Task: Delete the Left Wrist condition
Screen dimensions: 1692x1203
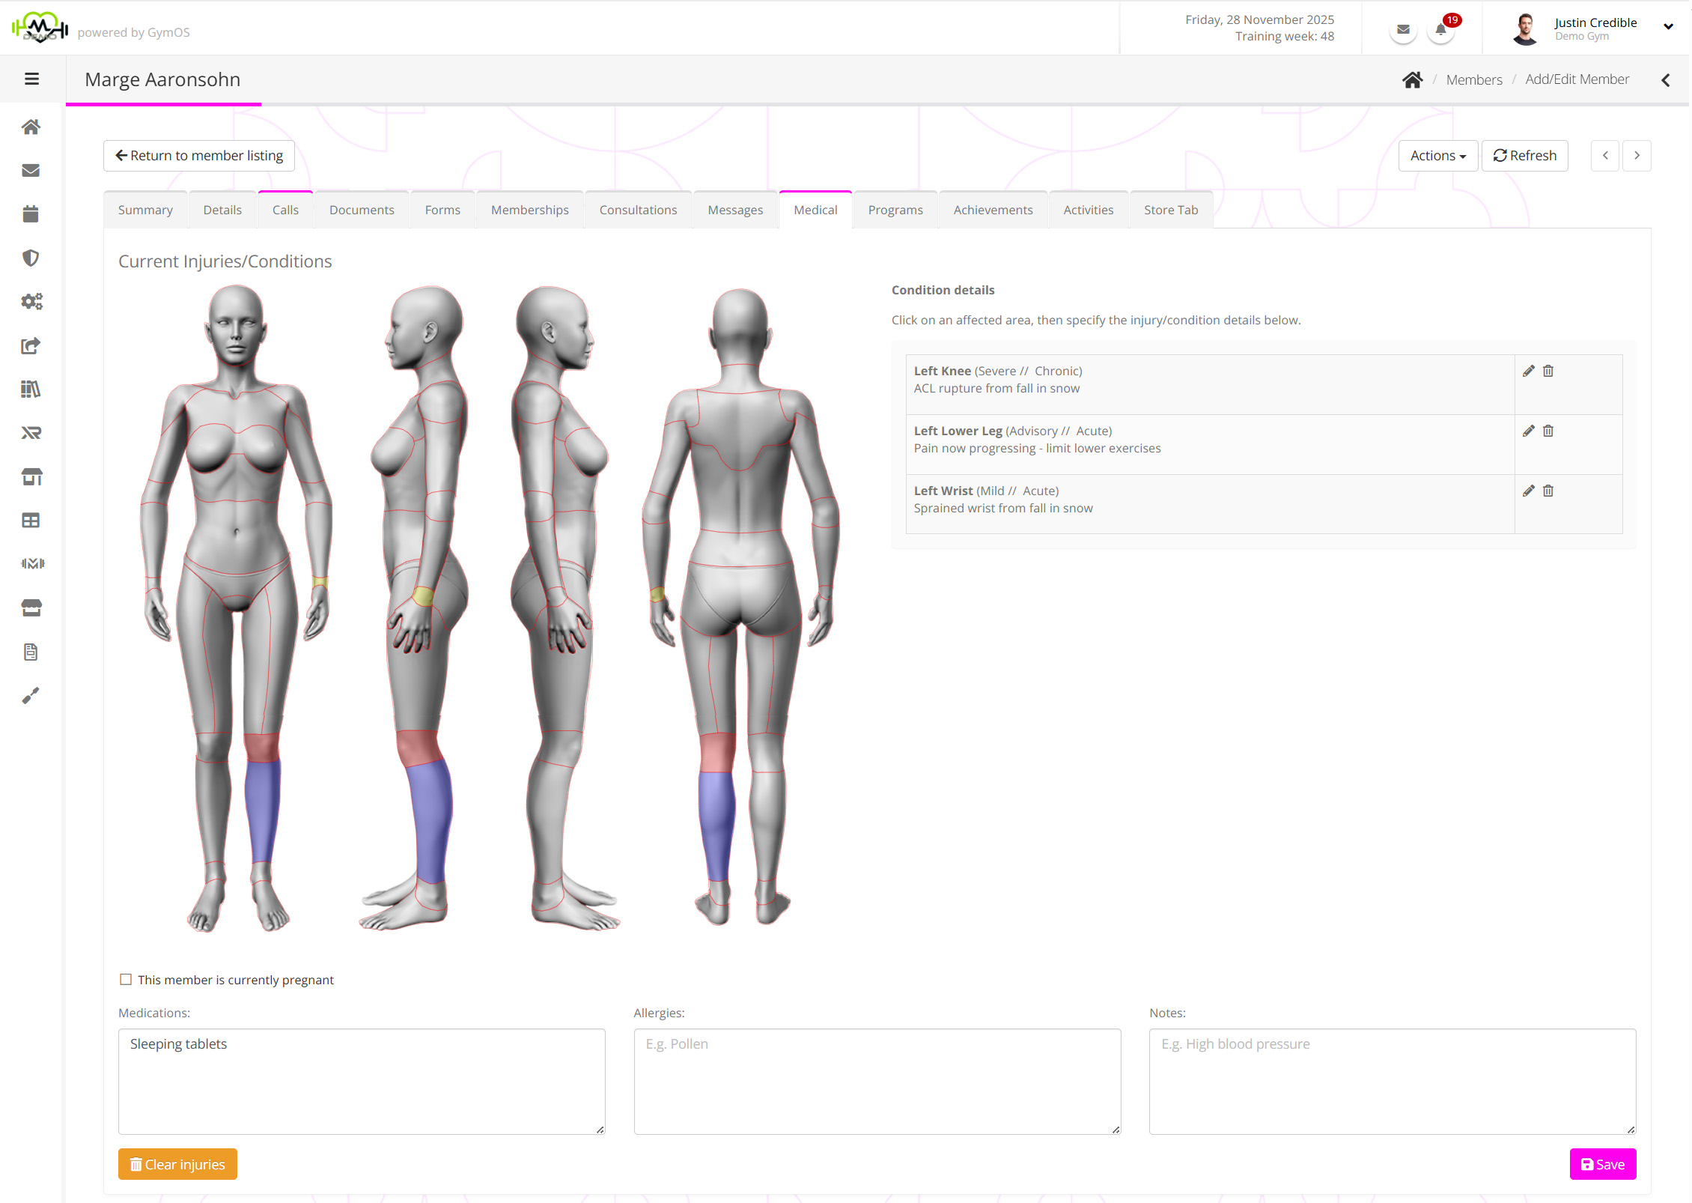Action: tap(1548, 491)
